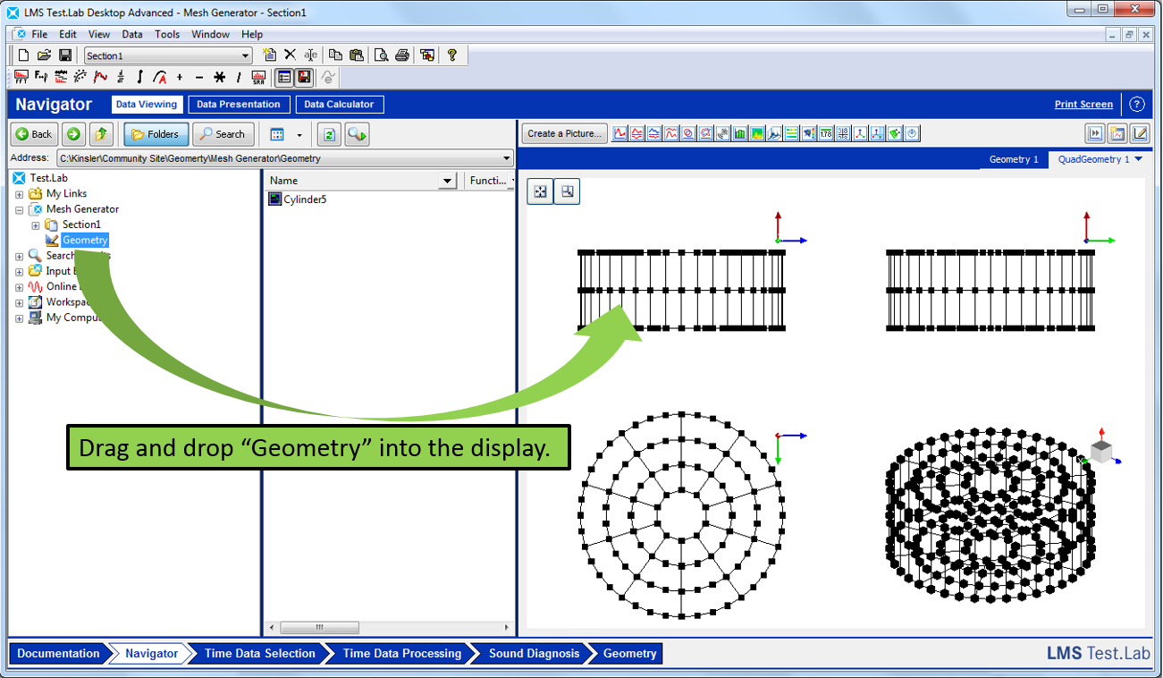Click the fit-all zoom icon in geometry display
Viewport: 1163px width, 678px height.
(541, 192)
